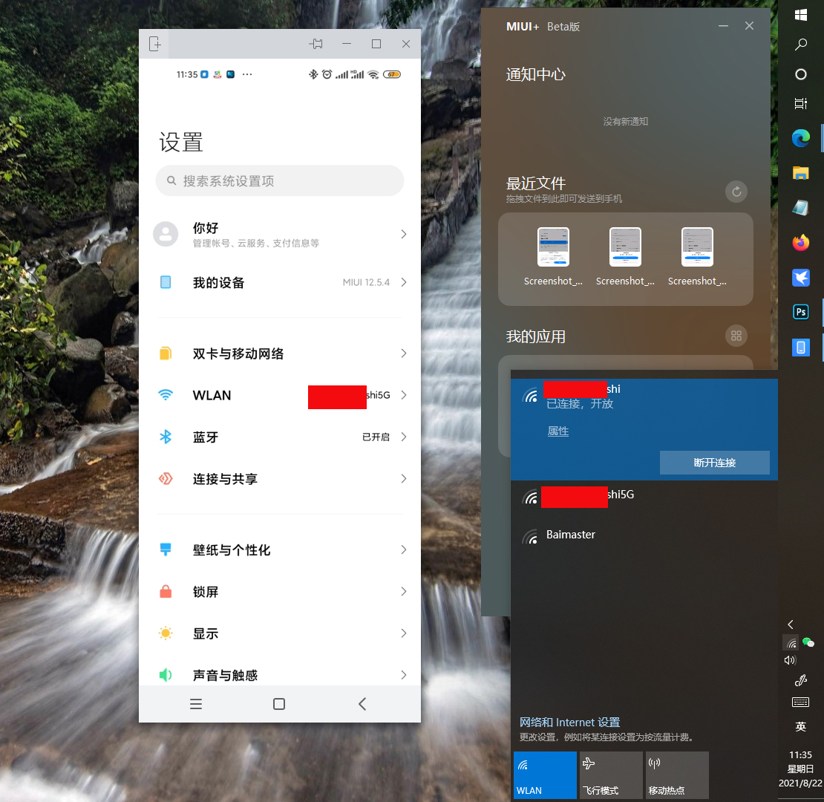Launch Photoshop from the taskbar

coord(800,312)
